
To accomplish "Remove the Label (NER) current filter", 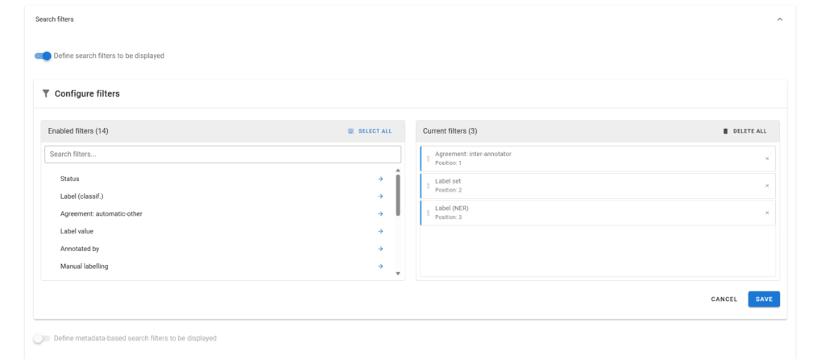I will [x=767, y=213].
